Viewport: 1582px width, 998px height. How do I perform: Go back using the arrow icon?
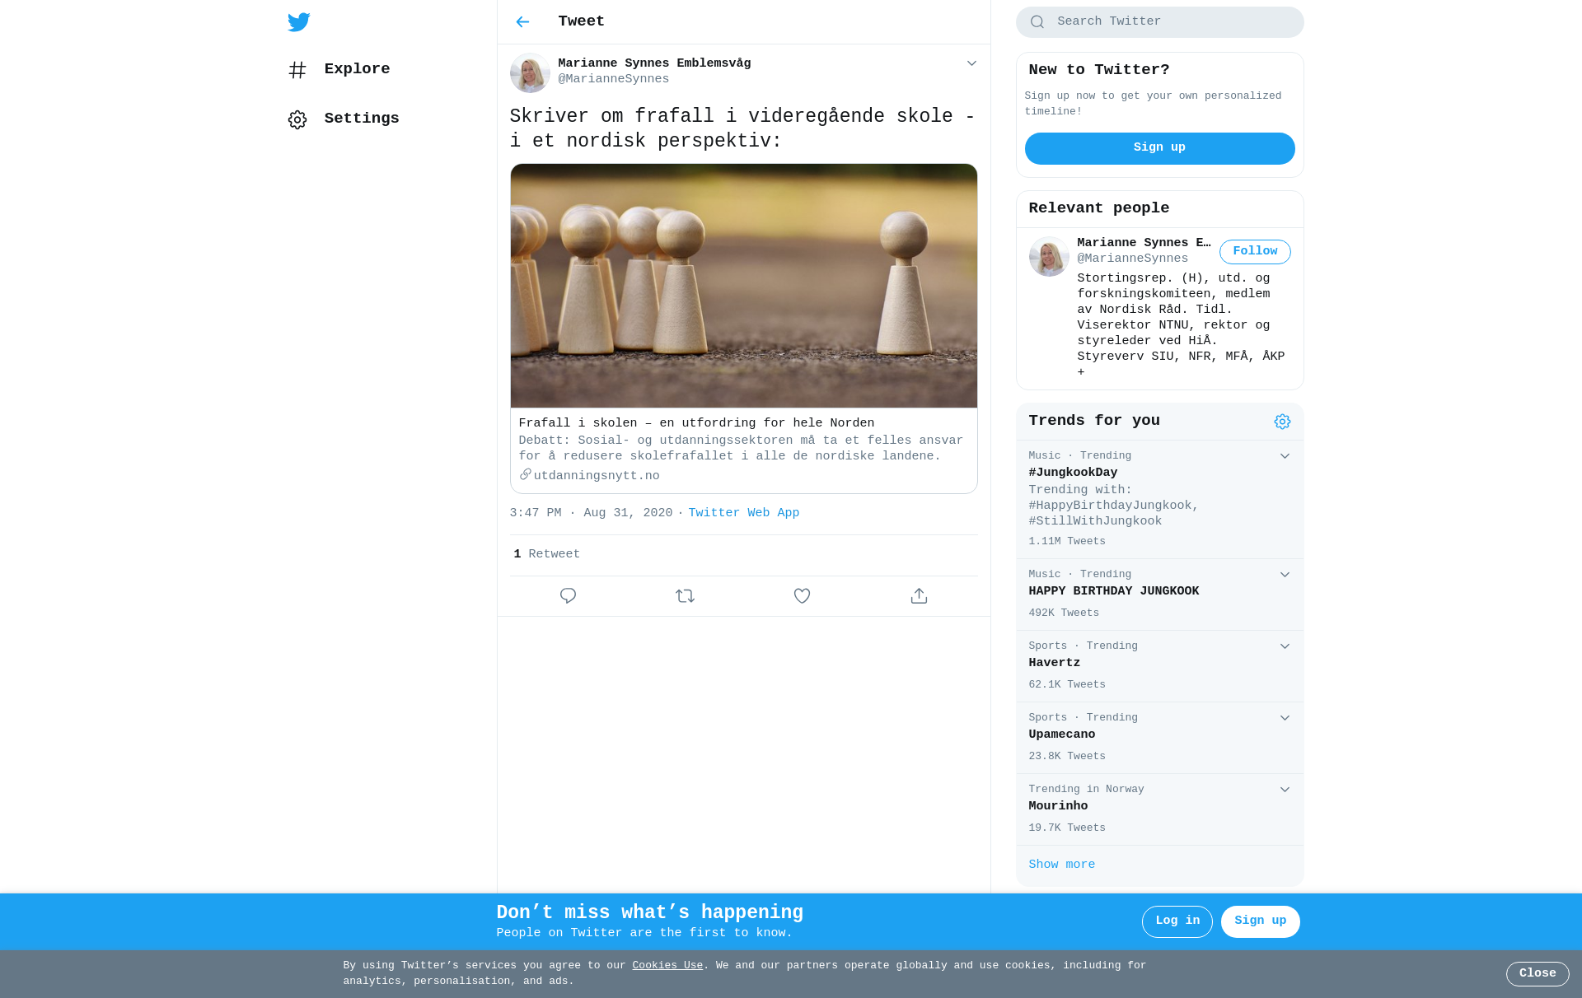pos(522,22)
